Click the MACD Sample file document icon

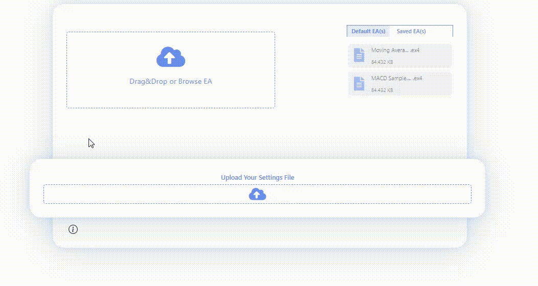click(x=359, y=84)
